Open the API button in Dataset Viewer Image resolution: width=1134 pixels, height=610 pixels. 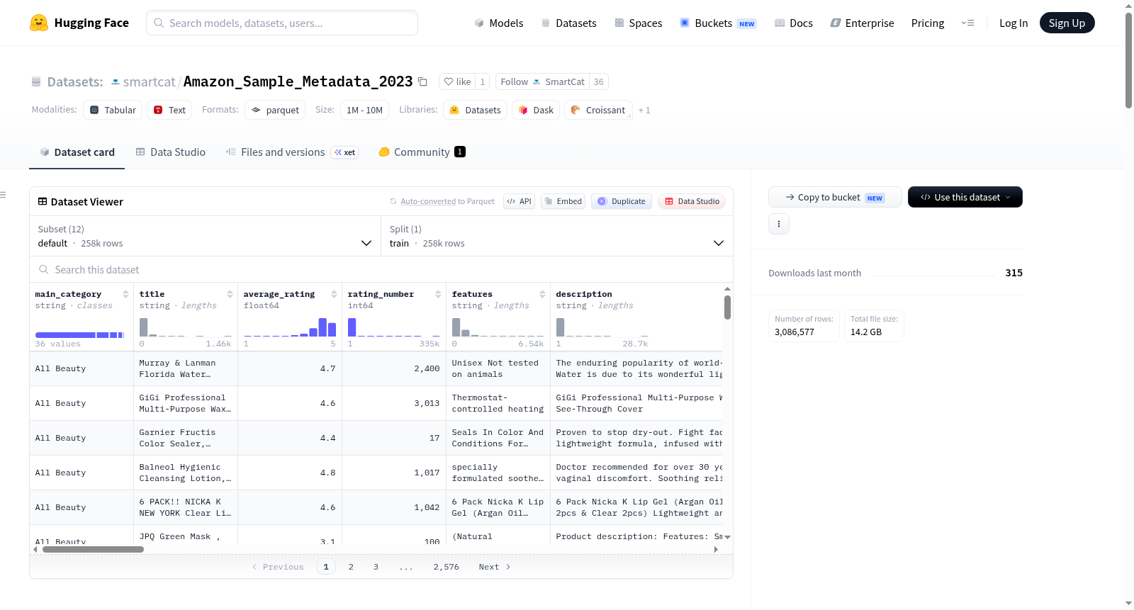click(x=519, y=201)
